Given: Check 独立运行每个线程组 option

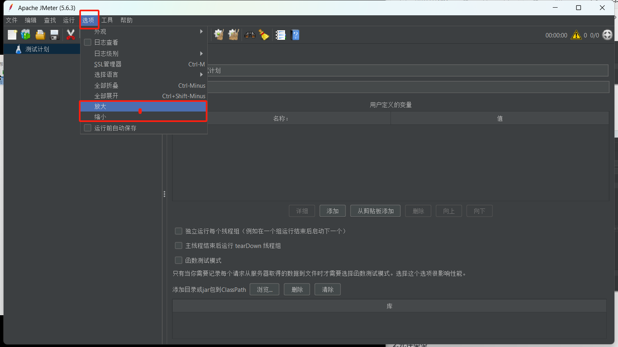Looking at the screenshot, I should click(x=178, y=231).
